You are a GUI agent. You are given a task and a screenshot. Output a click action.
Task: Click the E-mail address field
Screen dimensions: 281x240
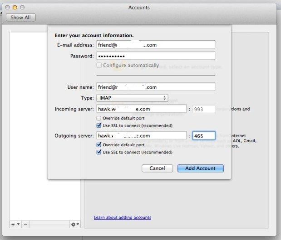(156, 45)
